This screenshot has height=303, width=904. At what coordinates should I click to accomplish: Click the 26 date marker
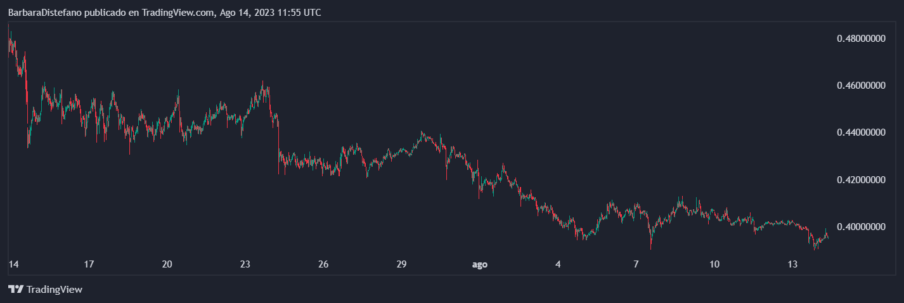tap(323, 264)
